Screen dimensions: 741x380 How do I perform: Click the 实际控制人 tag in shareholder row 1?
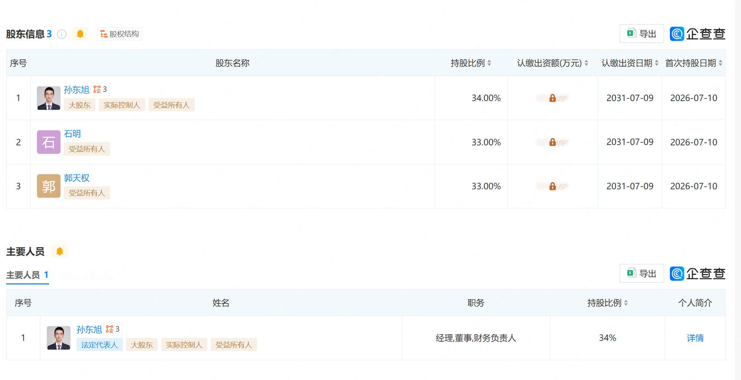pyautogui.click(x=122, y=105)
